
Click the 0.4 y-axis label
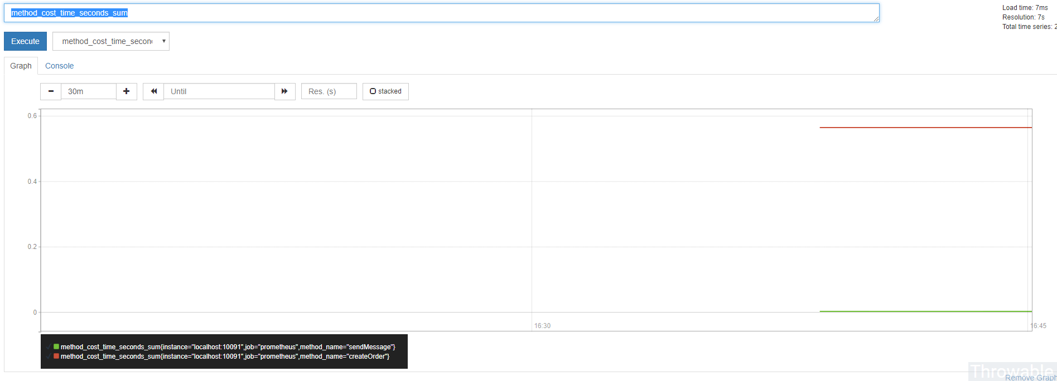click(32, 182)
